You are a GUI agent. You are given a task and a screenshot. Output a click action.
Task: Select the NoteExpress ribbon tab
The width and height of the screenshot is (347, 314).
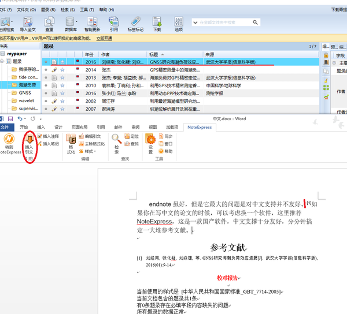[200, 127]
